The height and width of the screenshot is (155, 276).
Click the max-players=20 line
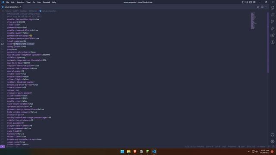[16, 71]
